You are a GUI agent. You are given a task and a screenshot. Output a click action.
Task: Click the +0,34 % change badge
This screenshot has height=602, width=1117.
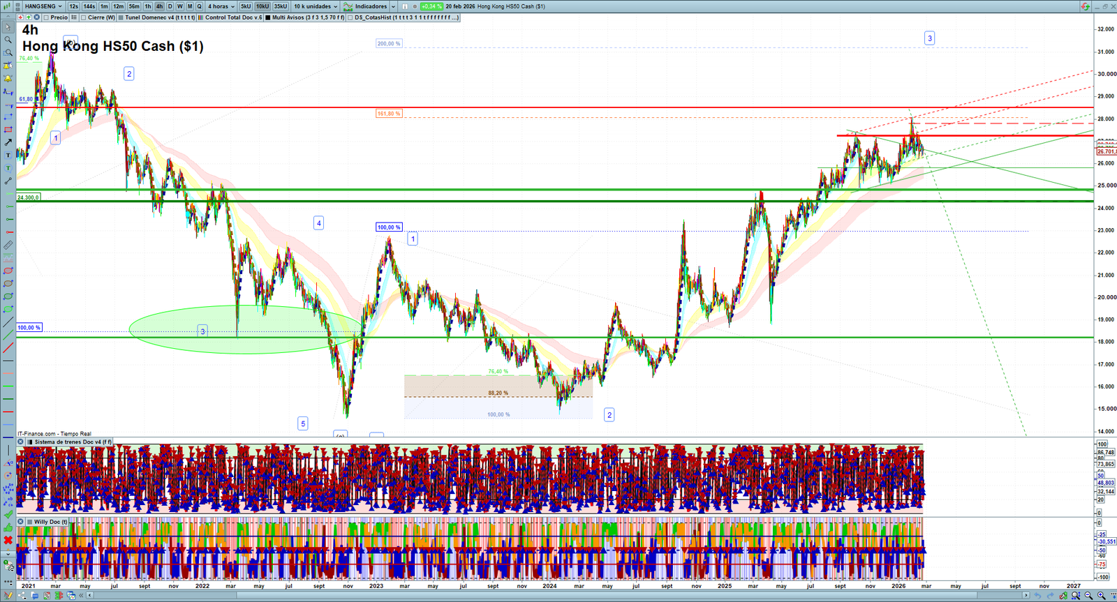click(431, 6)
